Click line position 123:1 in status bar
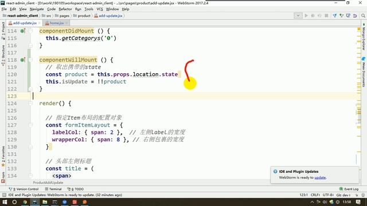The height and width of the screenshot is (206, 367). coord(303,195)
